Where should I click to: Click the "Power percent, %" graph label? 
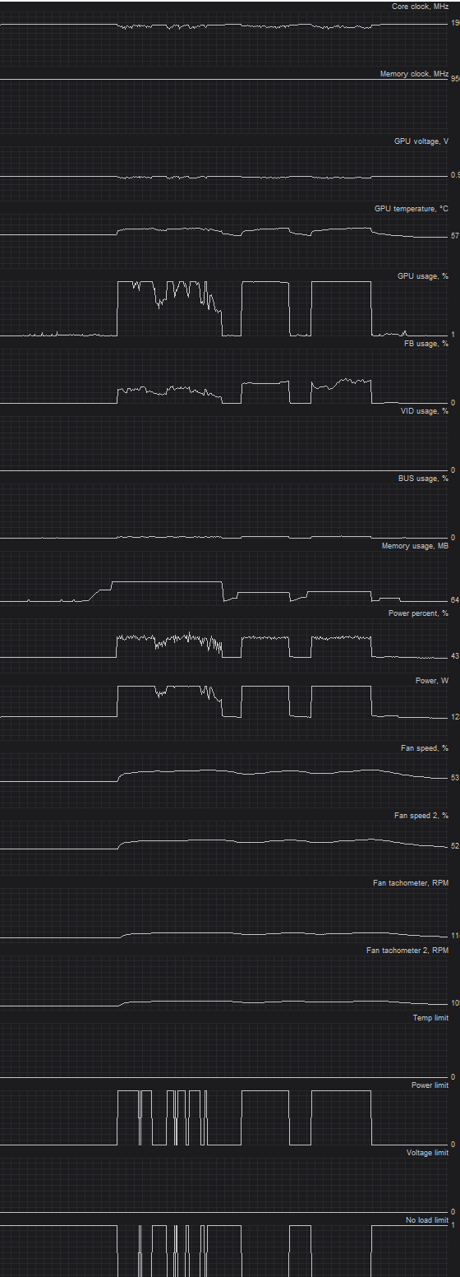pyautogui.click(x=418, y=613)
